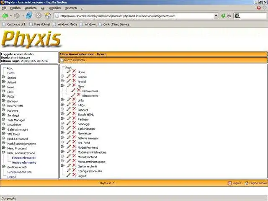This screenshot has width=268, height=201.
Task: Edit Menu Frontend entry via pencil
Action: (69, 156)
